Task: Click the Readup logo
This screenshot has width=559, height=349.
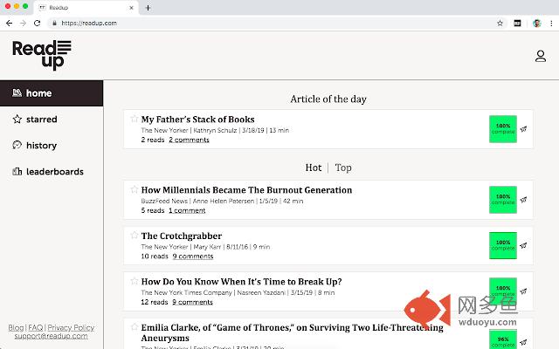Action: 42,55
